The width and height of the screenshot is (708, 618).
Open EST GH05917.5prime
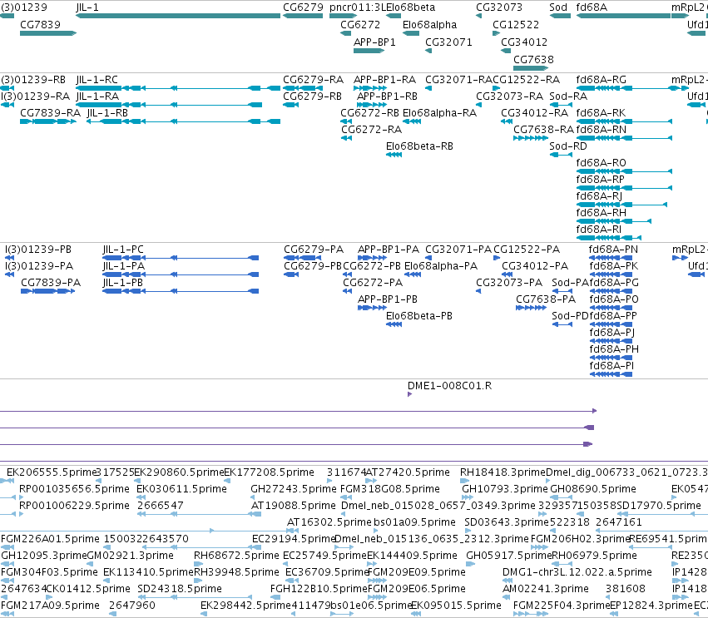tap(509, 556)
